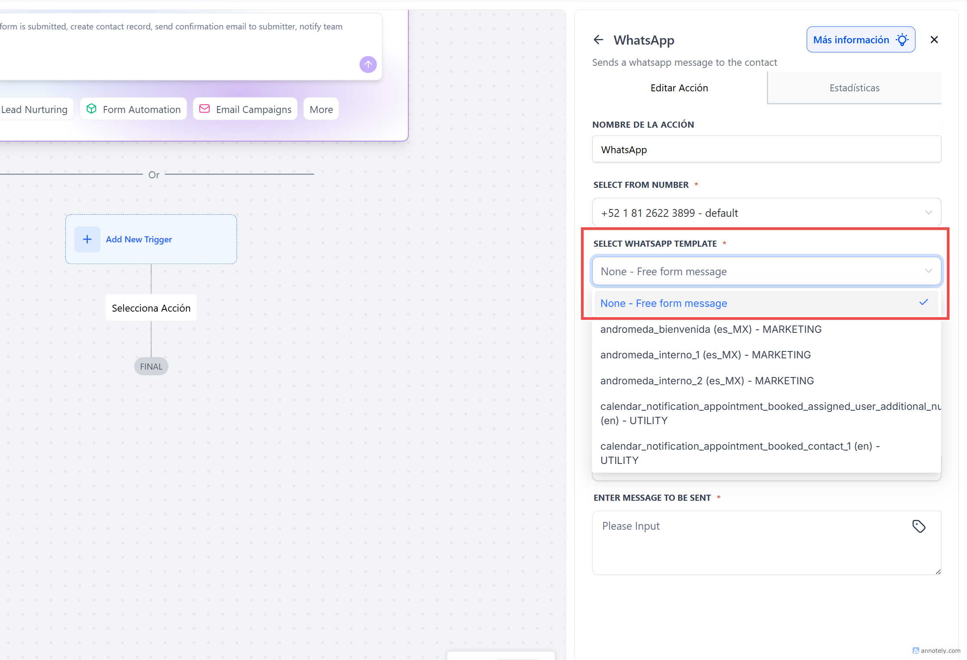Click the Email Campaigns envelope icon
Screen dimensions: 967x660
coord(204,109)
